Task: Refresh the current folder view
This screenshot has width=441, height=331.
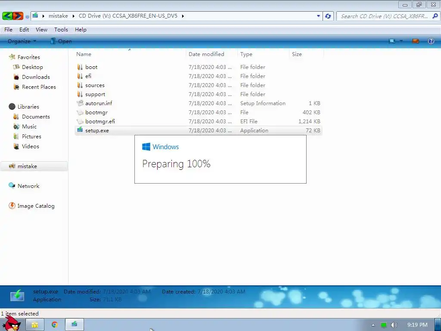Action: (x=328, y=16)
